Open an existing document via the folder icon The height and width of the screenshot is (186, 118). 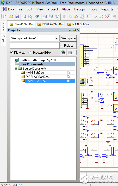tap(11, 16)
